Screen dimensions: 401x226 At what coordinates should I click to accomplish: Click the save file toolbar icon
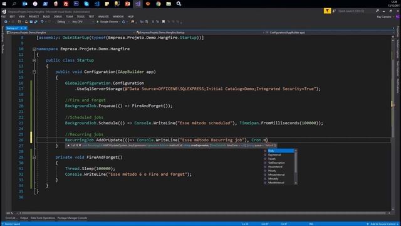click(x=31, y=22)
